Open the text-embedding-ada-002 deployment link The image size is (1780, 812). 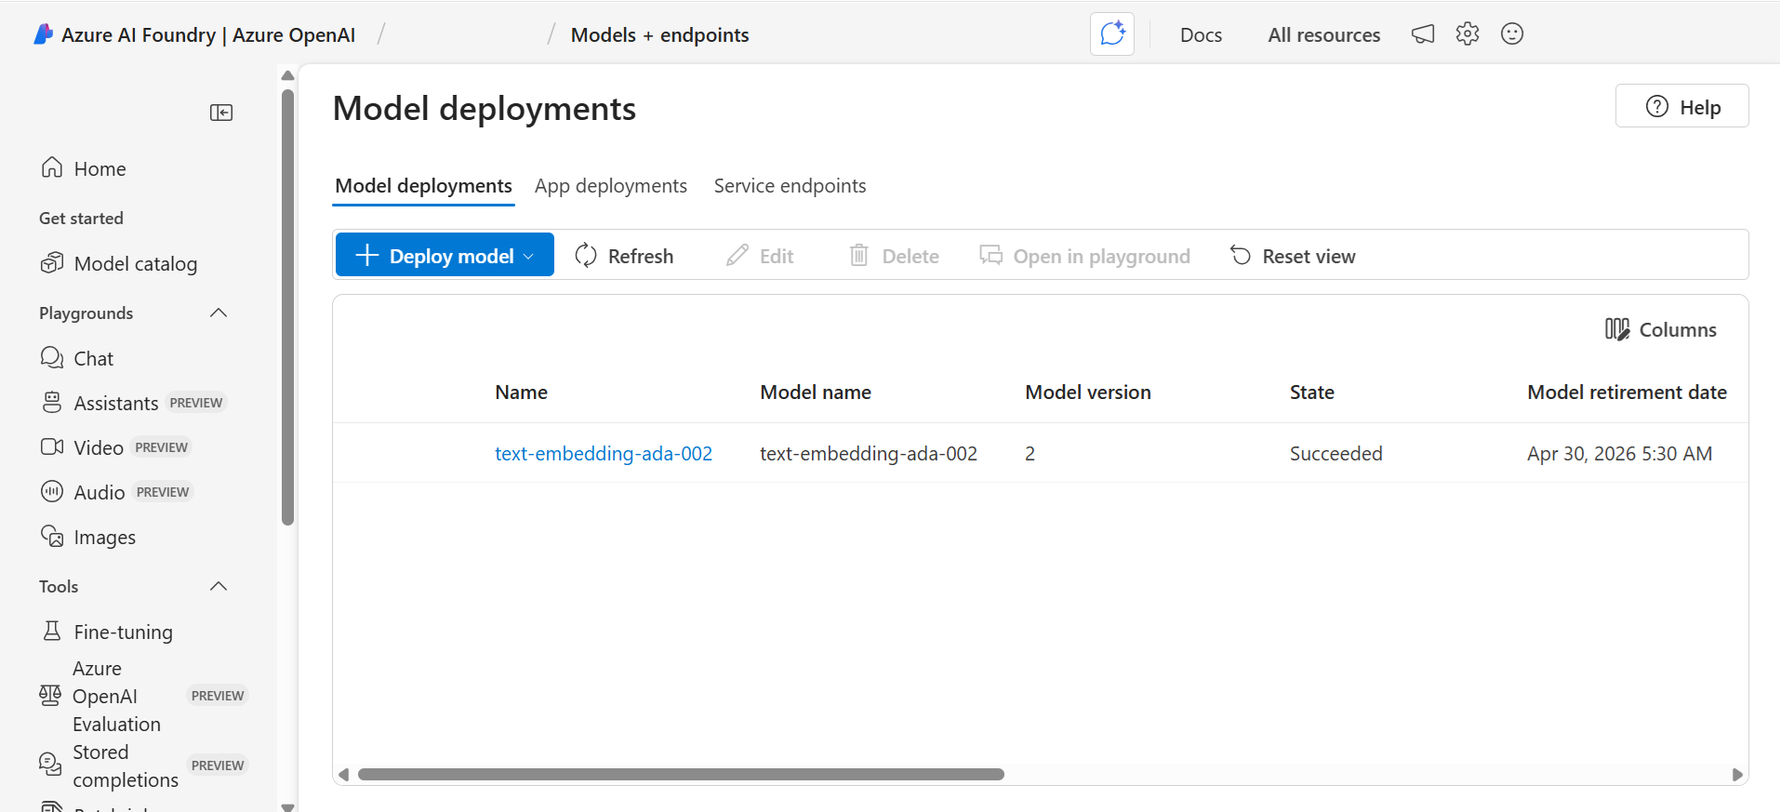604,453
